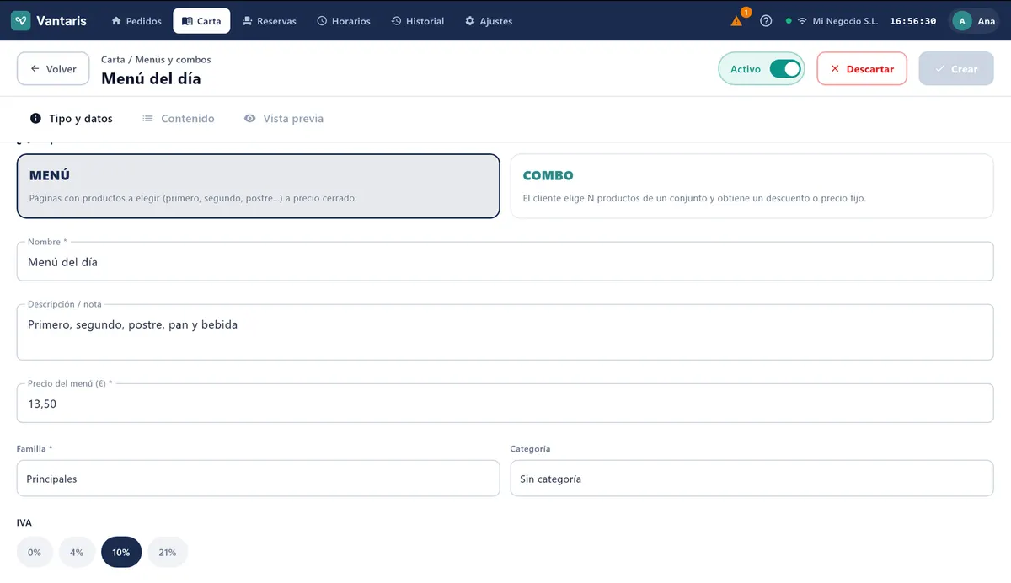Click the wifi connection status icon
The image size is (1011, 583).
pyautogui.click(x=802, y=21)
